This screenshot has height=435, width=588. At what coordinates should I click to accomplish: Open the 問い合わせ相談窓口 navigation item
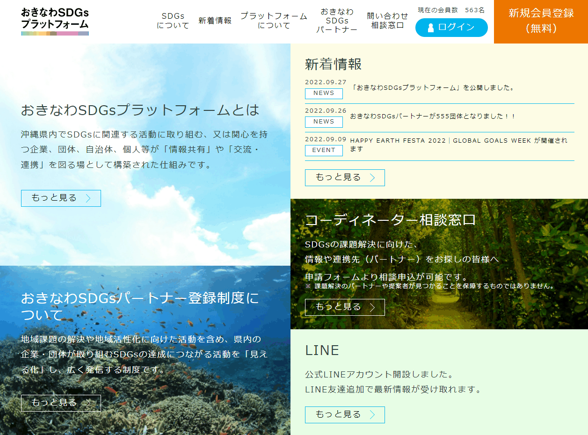388,21
